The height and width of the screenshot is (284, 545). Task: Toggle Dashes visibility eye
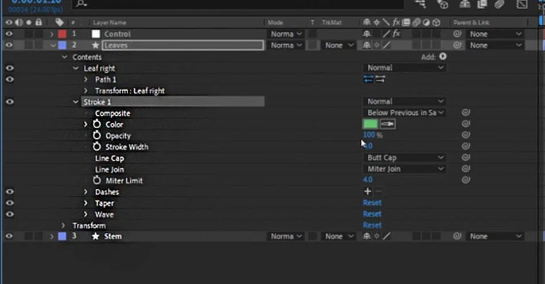click(x=10, y=192)
